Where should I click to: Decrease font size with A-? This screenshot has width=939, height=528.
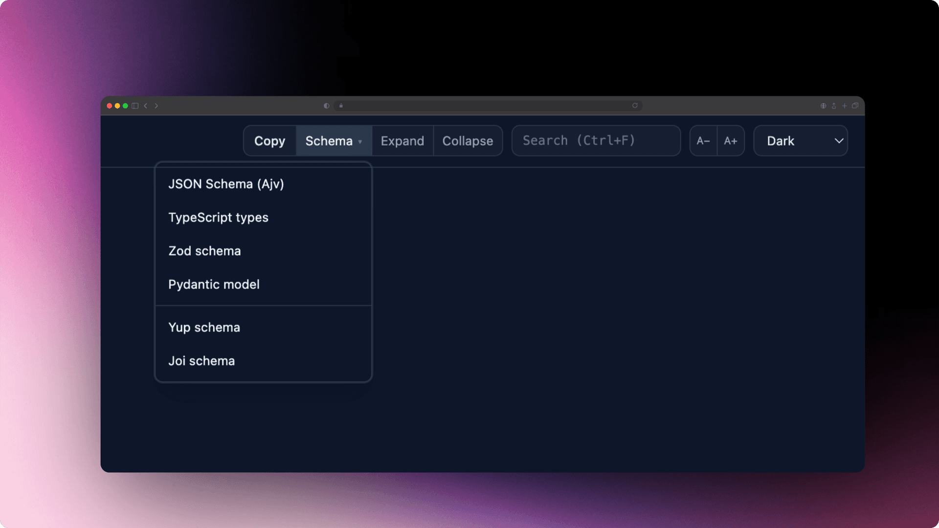point(703,140)
